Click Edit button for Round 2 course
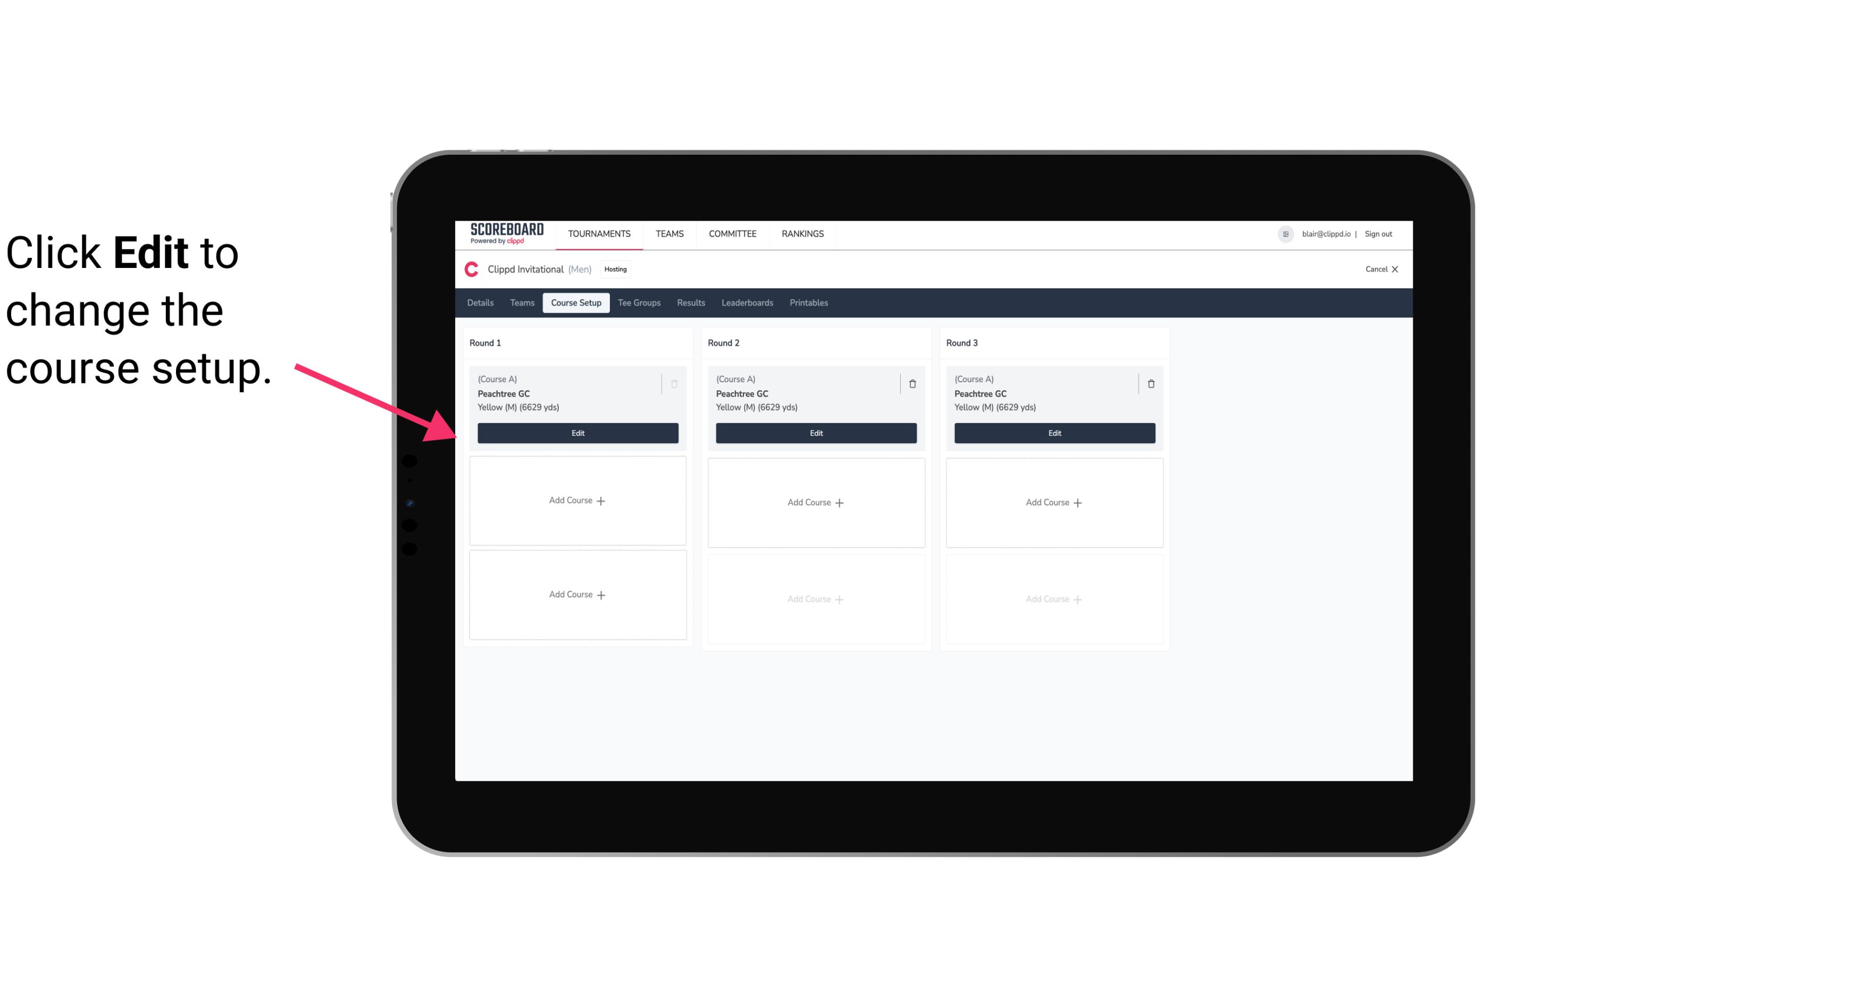Screen dimensions: 1861x1001 816,433
